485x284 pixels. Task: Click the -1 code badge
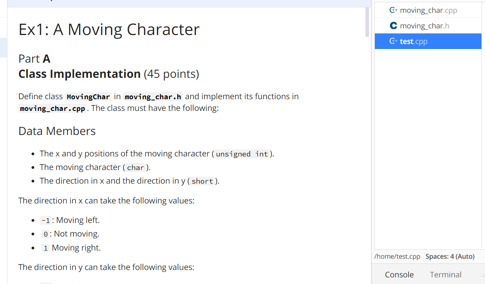46,220
